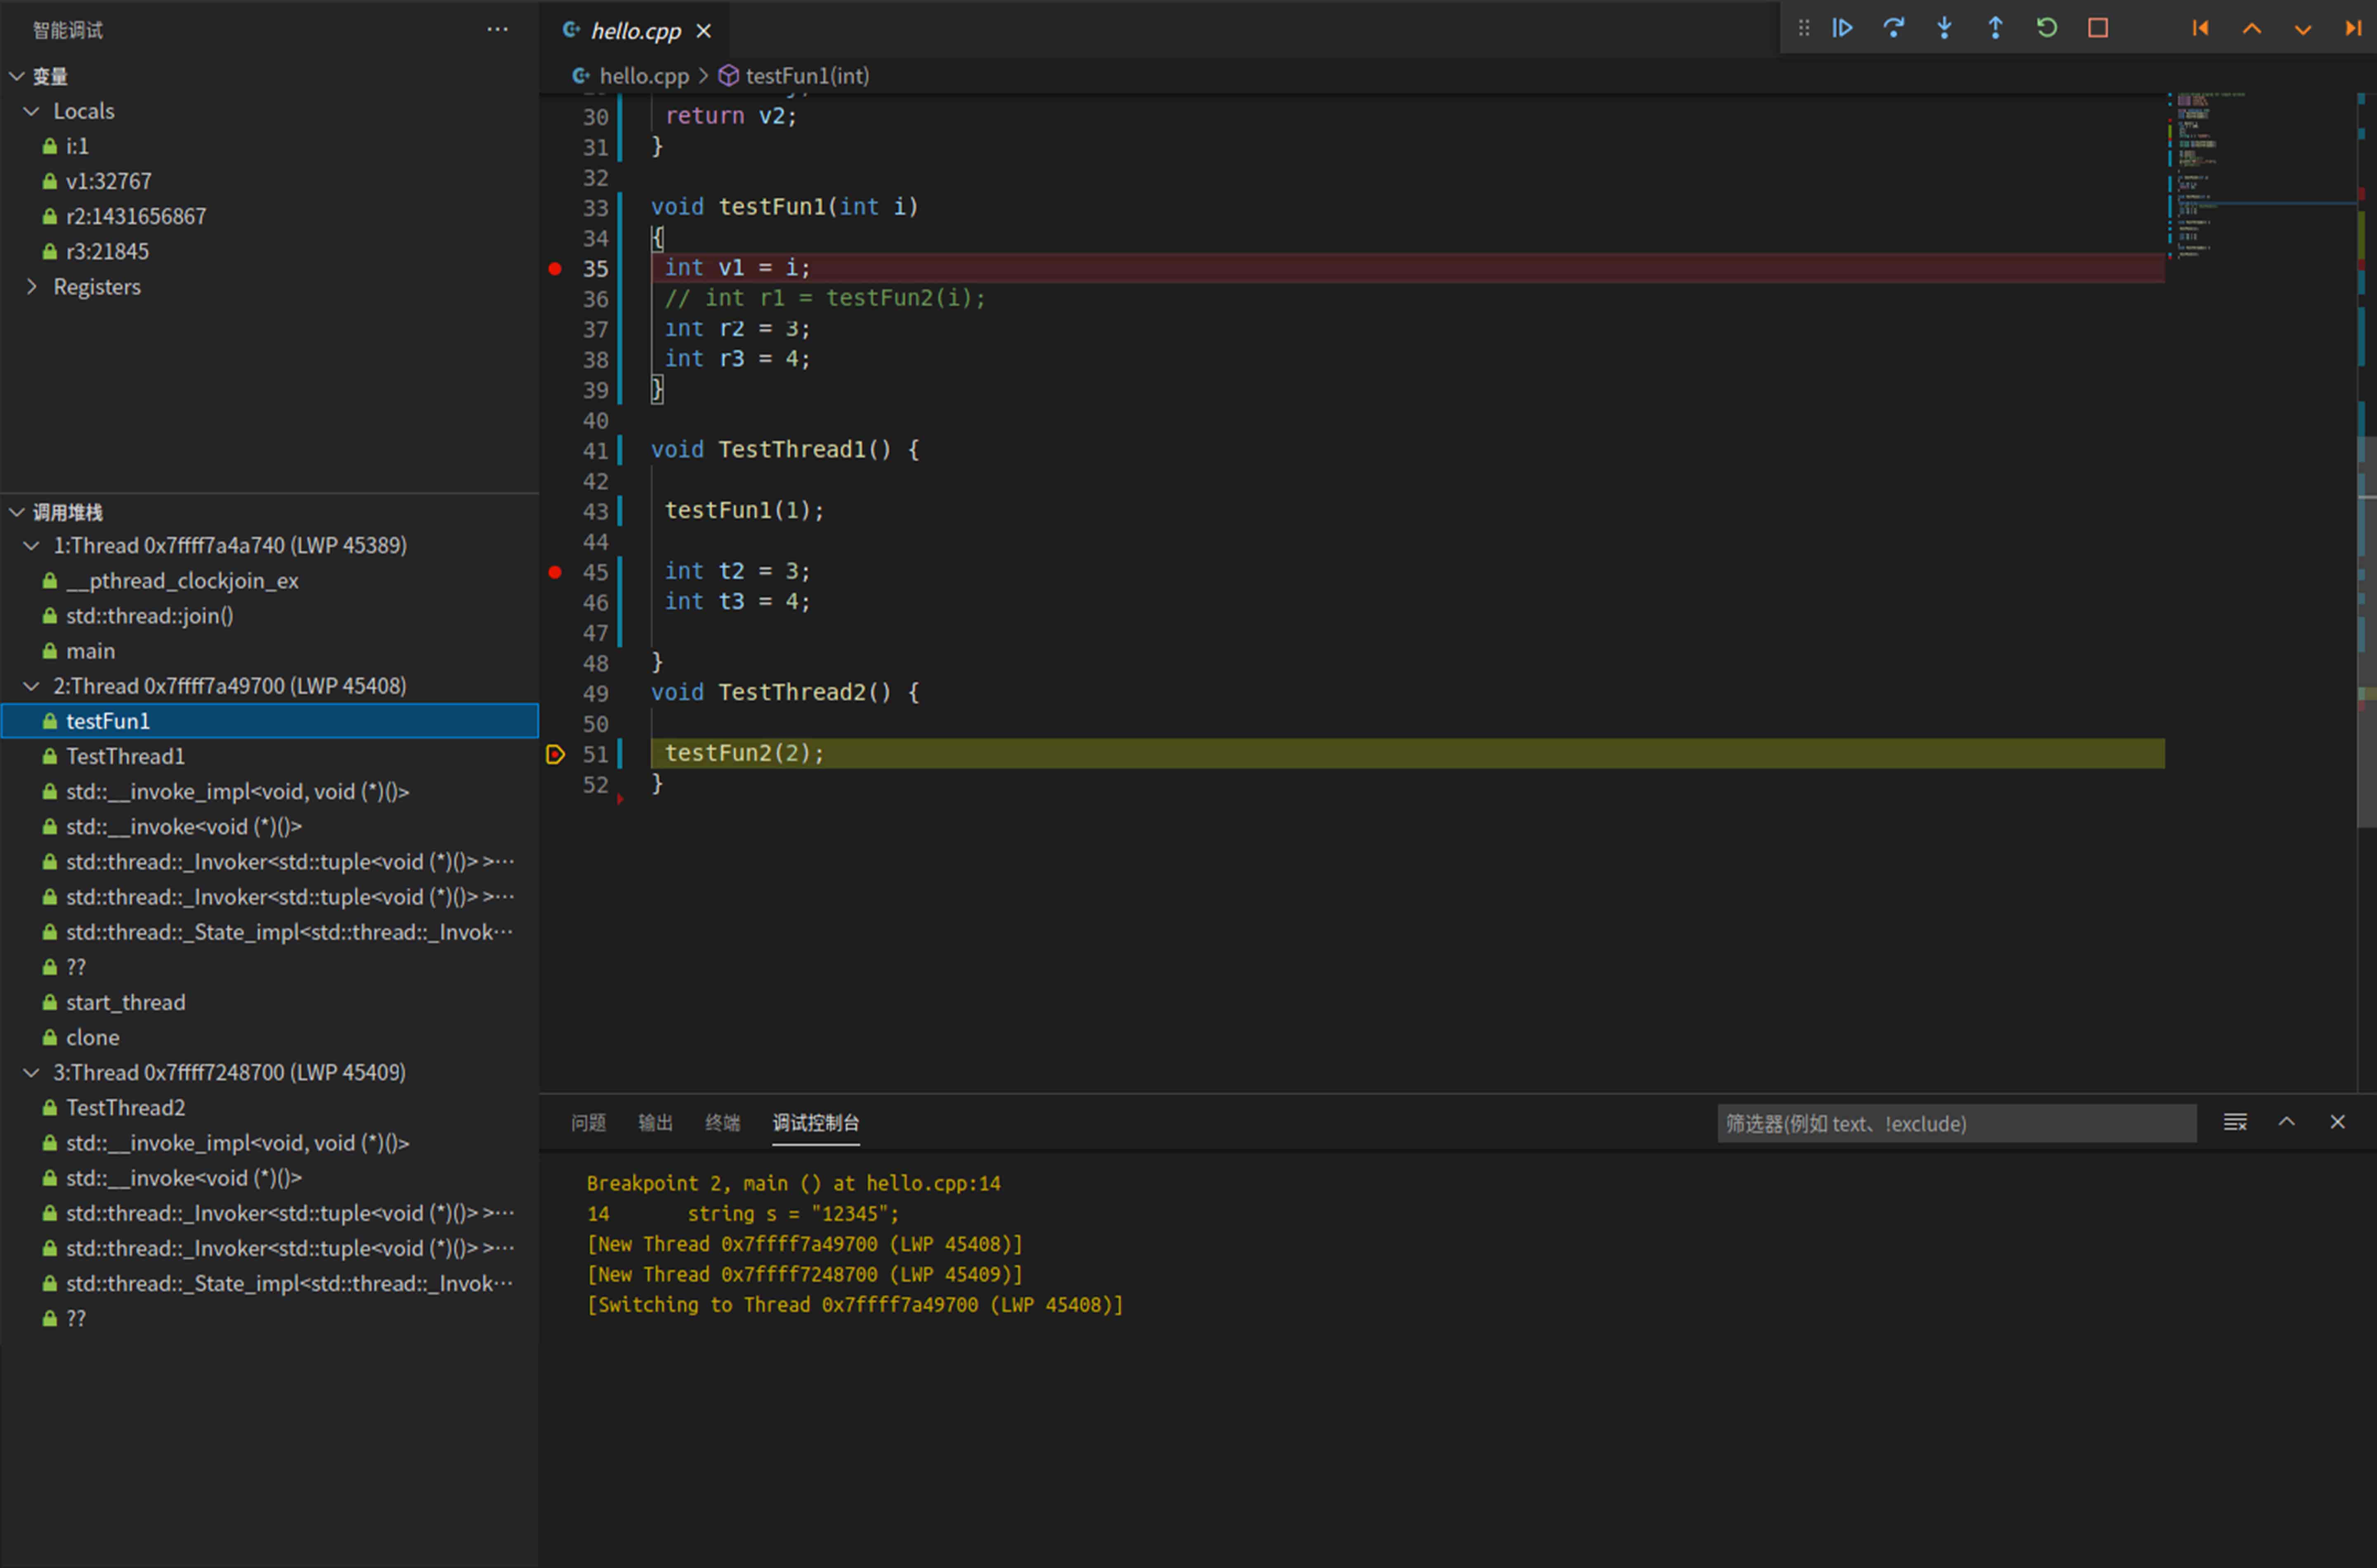Collapse the 变量 section
Image resolution: width=2377 pixels, height=1568 pixels.
click(16, 76)
